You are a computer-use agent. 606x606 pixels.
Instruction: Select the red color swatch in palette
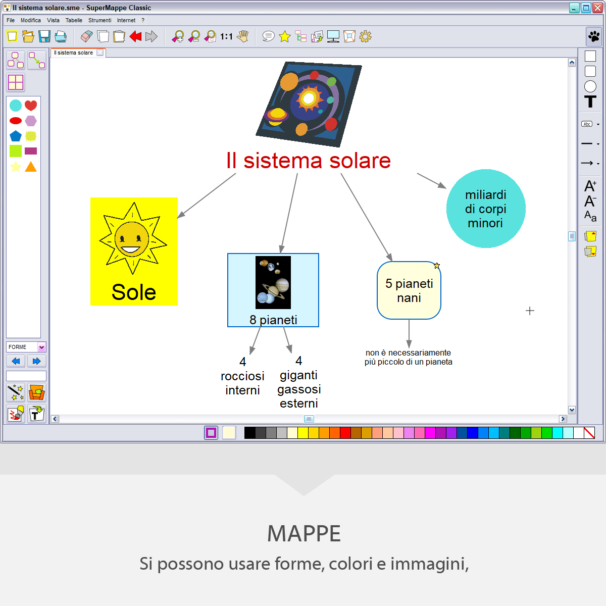pos(345,433)
